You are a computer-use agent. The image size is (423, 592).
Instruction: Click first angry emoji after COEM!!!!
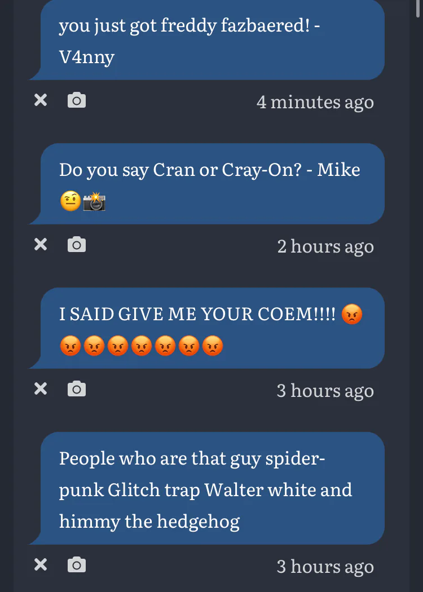[351, 314]
